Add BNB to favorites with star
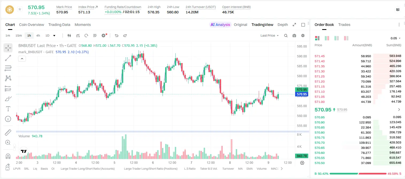This screenshot has height=179, width=405. (x=20, y=9)
